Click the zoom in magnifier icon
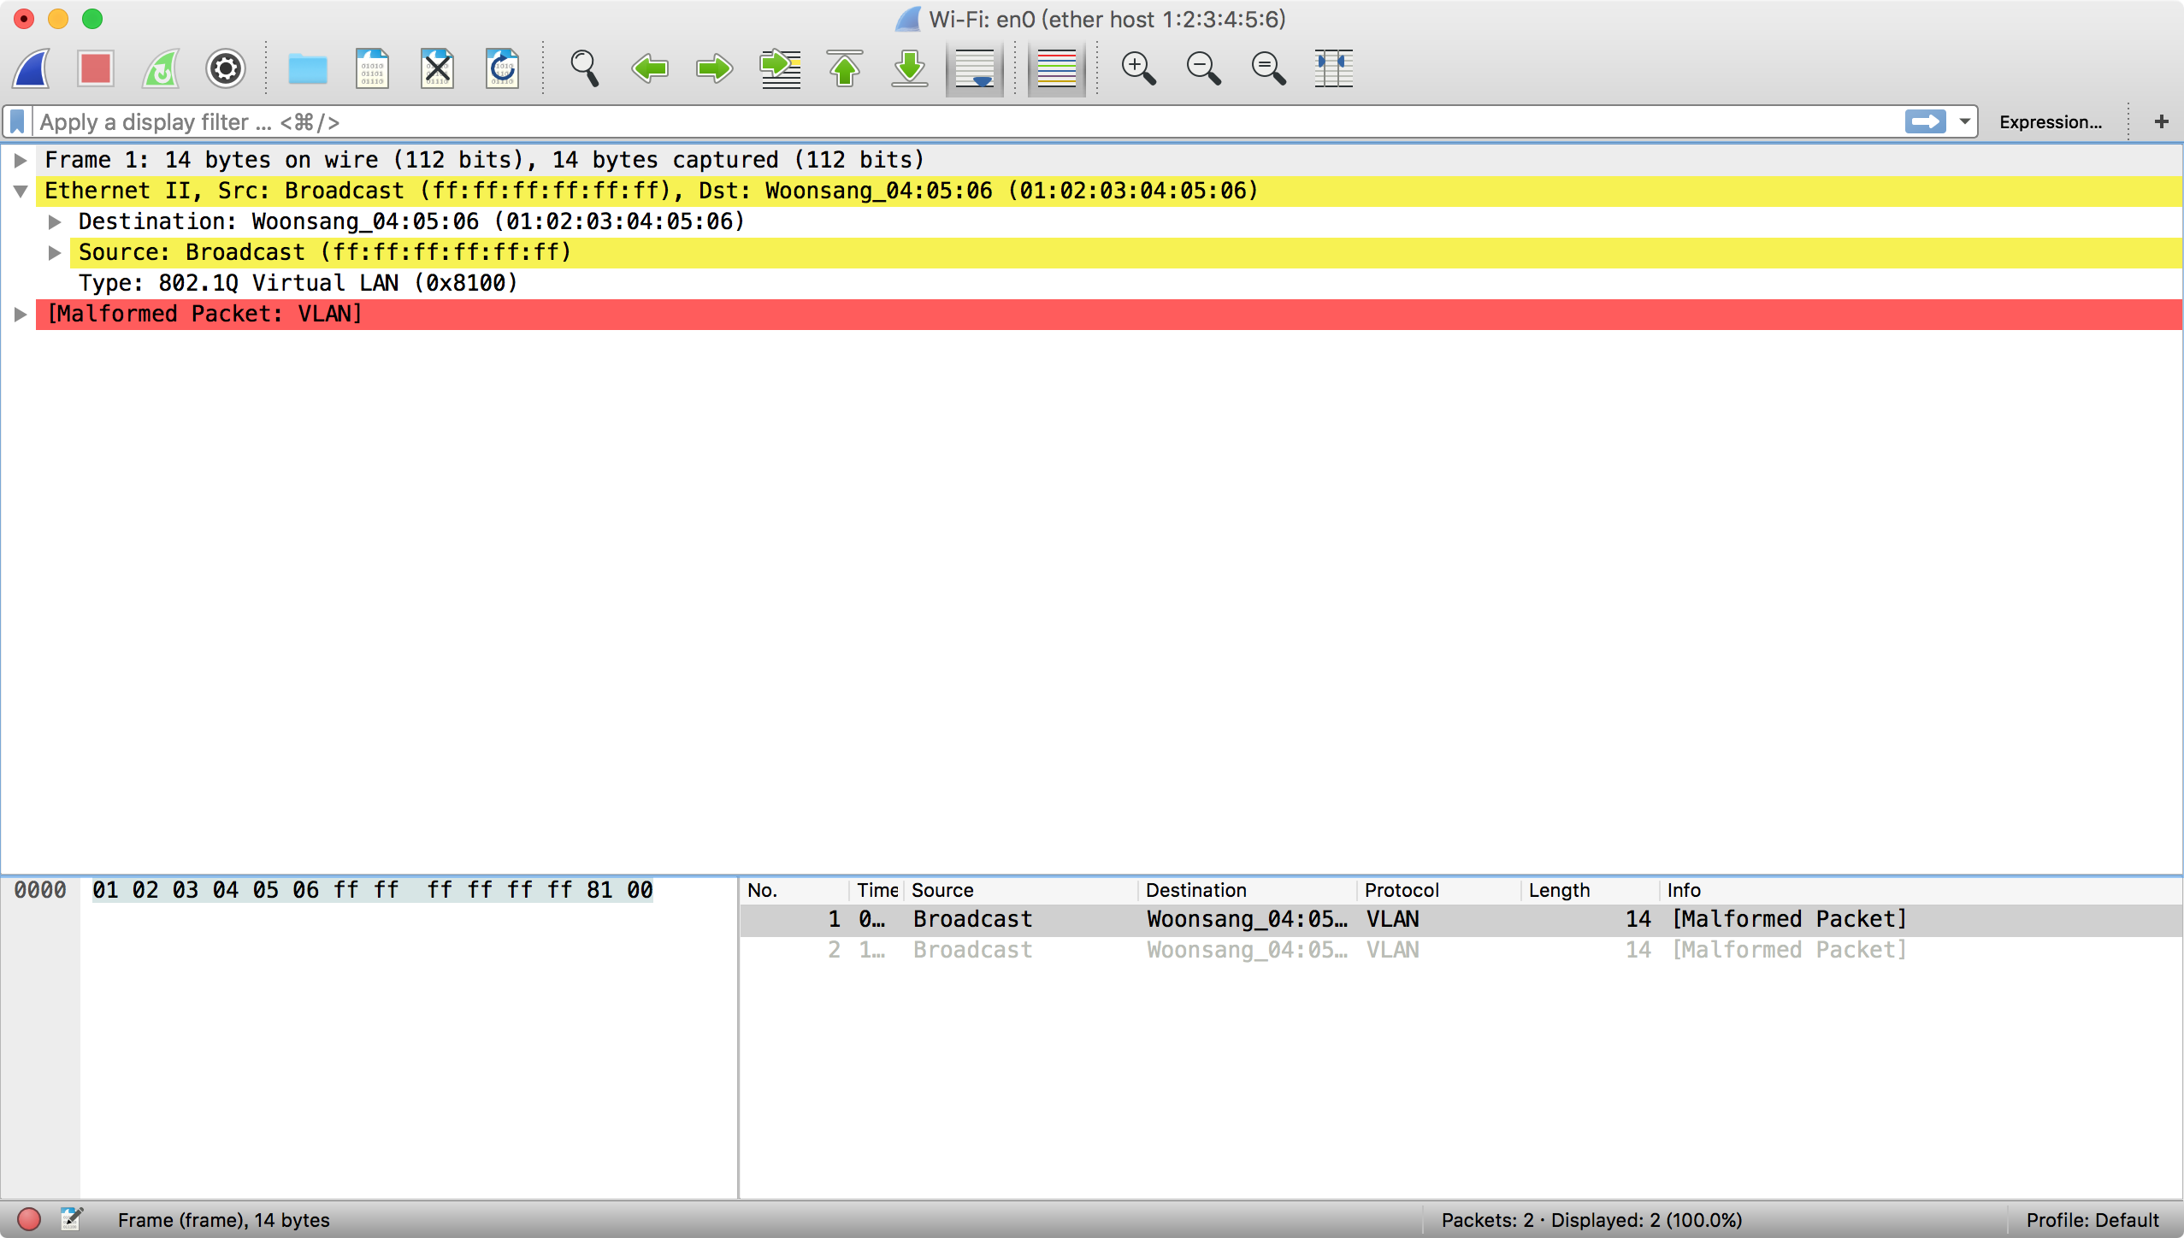 pos(1138,68)
